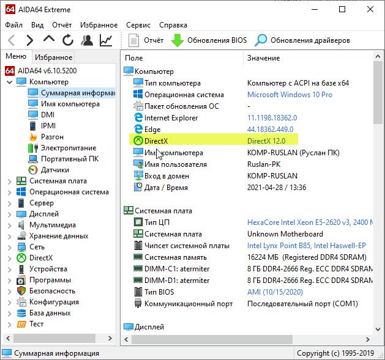Click the Хранение данных drive icon
385x360 pixels.
21,236
